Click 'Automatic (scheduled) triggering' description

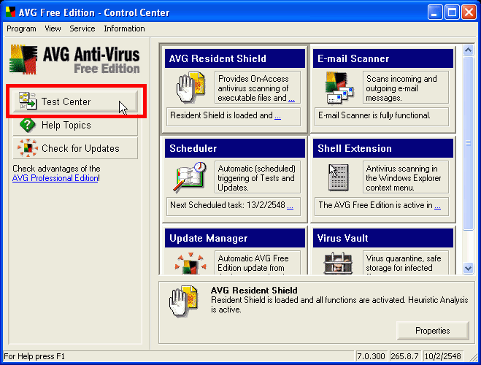coord(256,178)
